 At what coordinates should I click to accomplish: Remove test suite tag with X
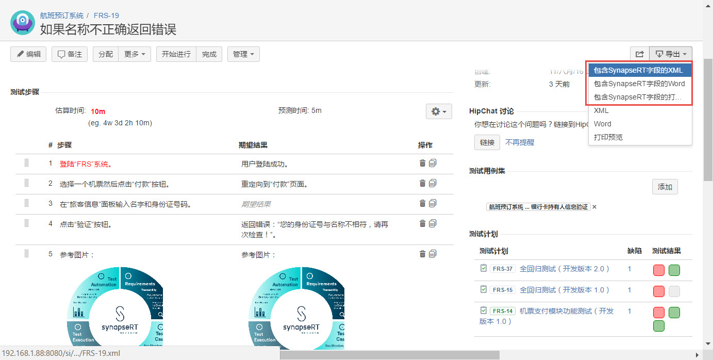pyautogui.click(x=594, y=207)
